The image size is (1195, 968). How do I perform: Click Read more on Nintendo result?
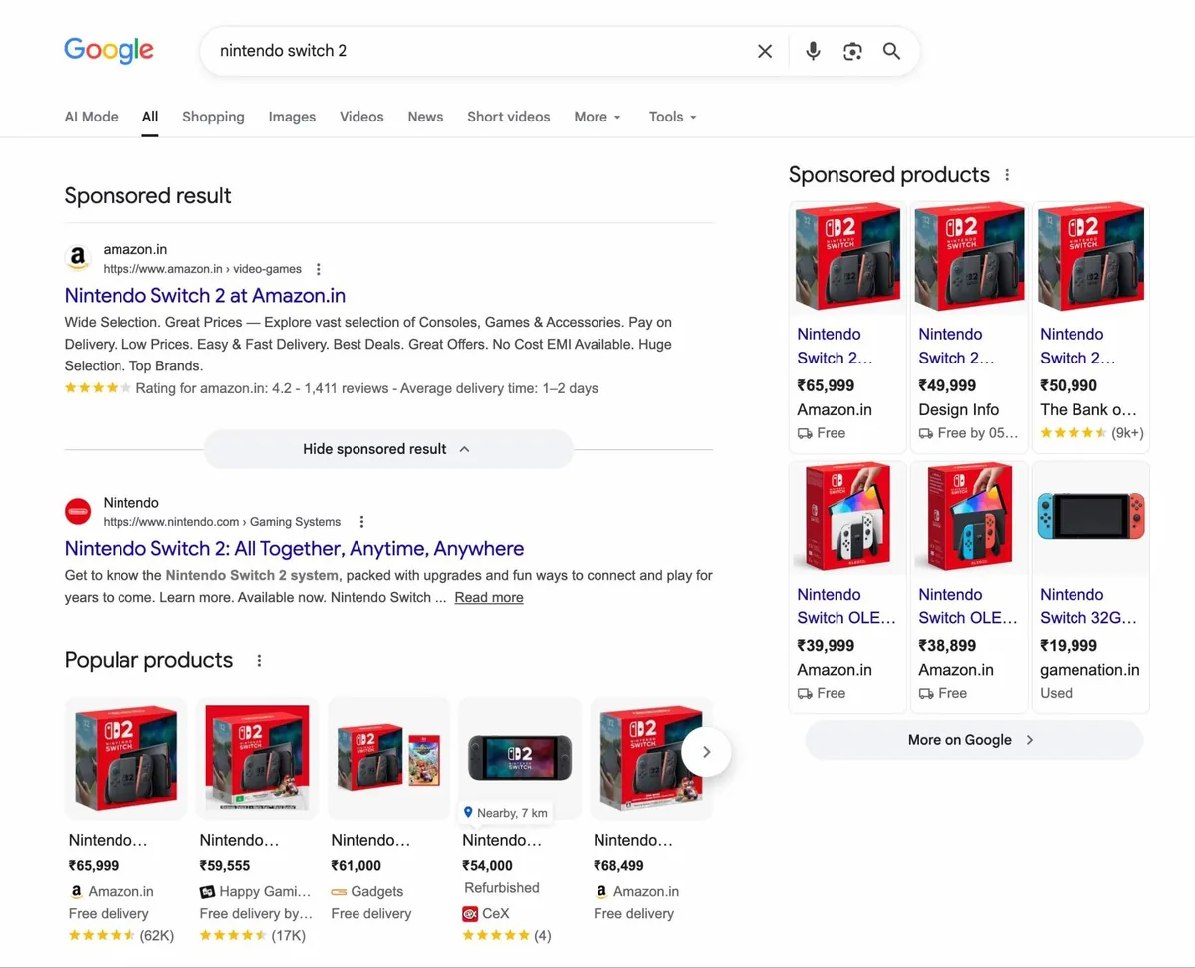489,598
